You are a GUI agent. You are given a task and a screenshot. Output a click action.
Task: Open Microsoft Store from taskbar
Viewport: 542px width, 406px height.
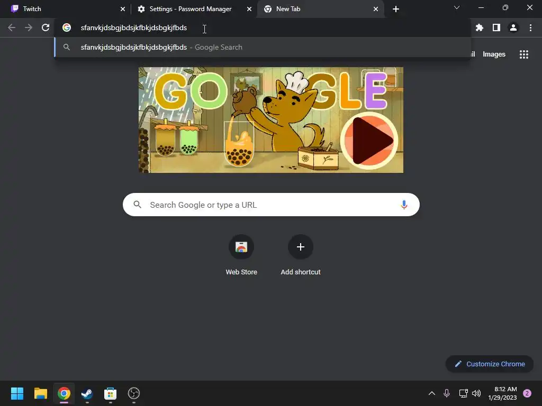click(110, 393)
